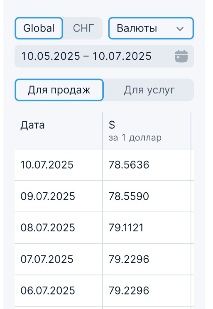Select the 10.07.2025 date row
This screenshot has height=309, width=213.
coord(104,165)
